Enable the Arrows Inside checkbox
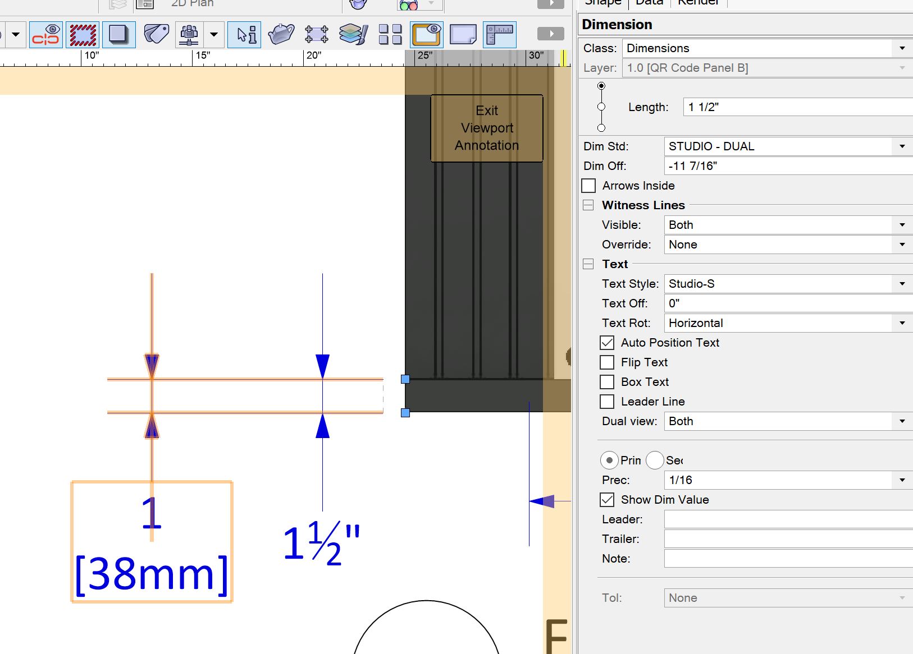Screen dimensions: 913x654 point(589,186)
